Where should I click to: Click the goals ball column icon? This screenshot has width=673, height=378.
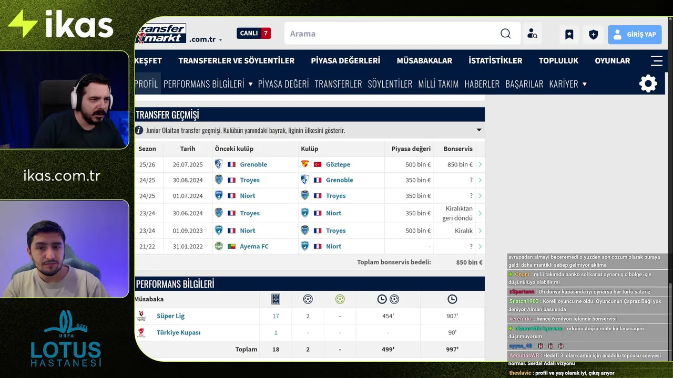coord(308,299)
